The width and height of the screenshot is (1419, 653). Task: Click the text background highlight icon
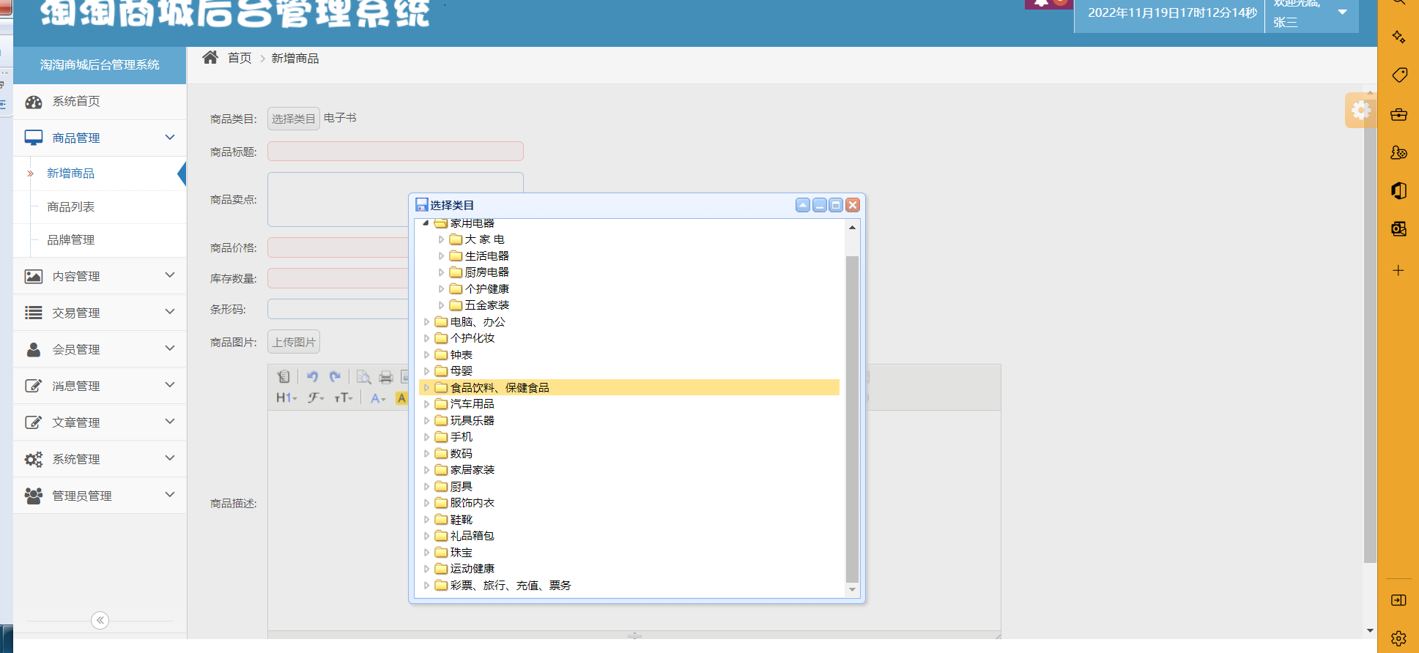click(x=401, y=398)
